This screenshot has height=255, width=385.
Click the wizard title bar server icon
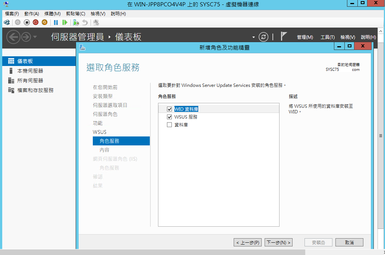tap(82, 47)
